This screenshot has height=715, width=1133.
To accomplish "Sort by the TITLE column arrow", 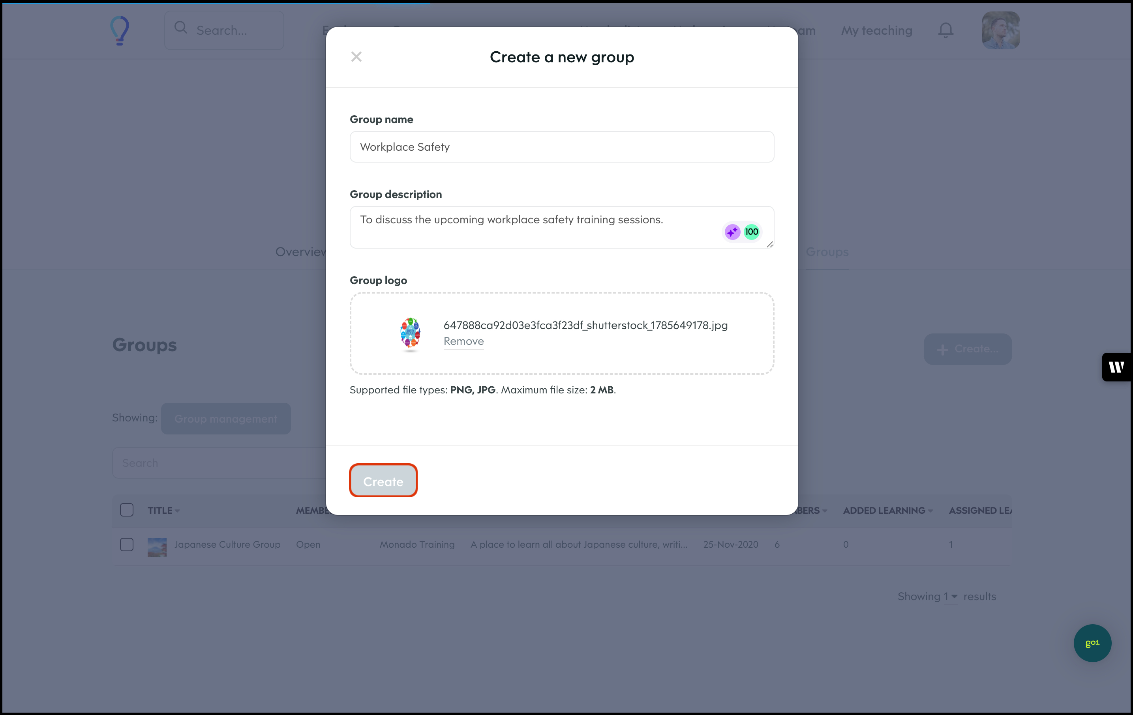I will click(177, 511).
